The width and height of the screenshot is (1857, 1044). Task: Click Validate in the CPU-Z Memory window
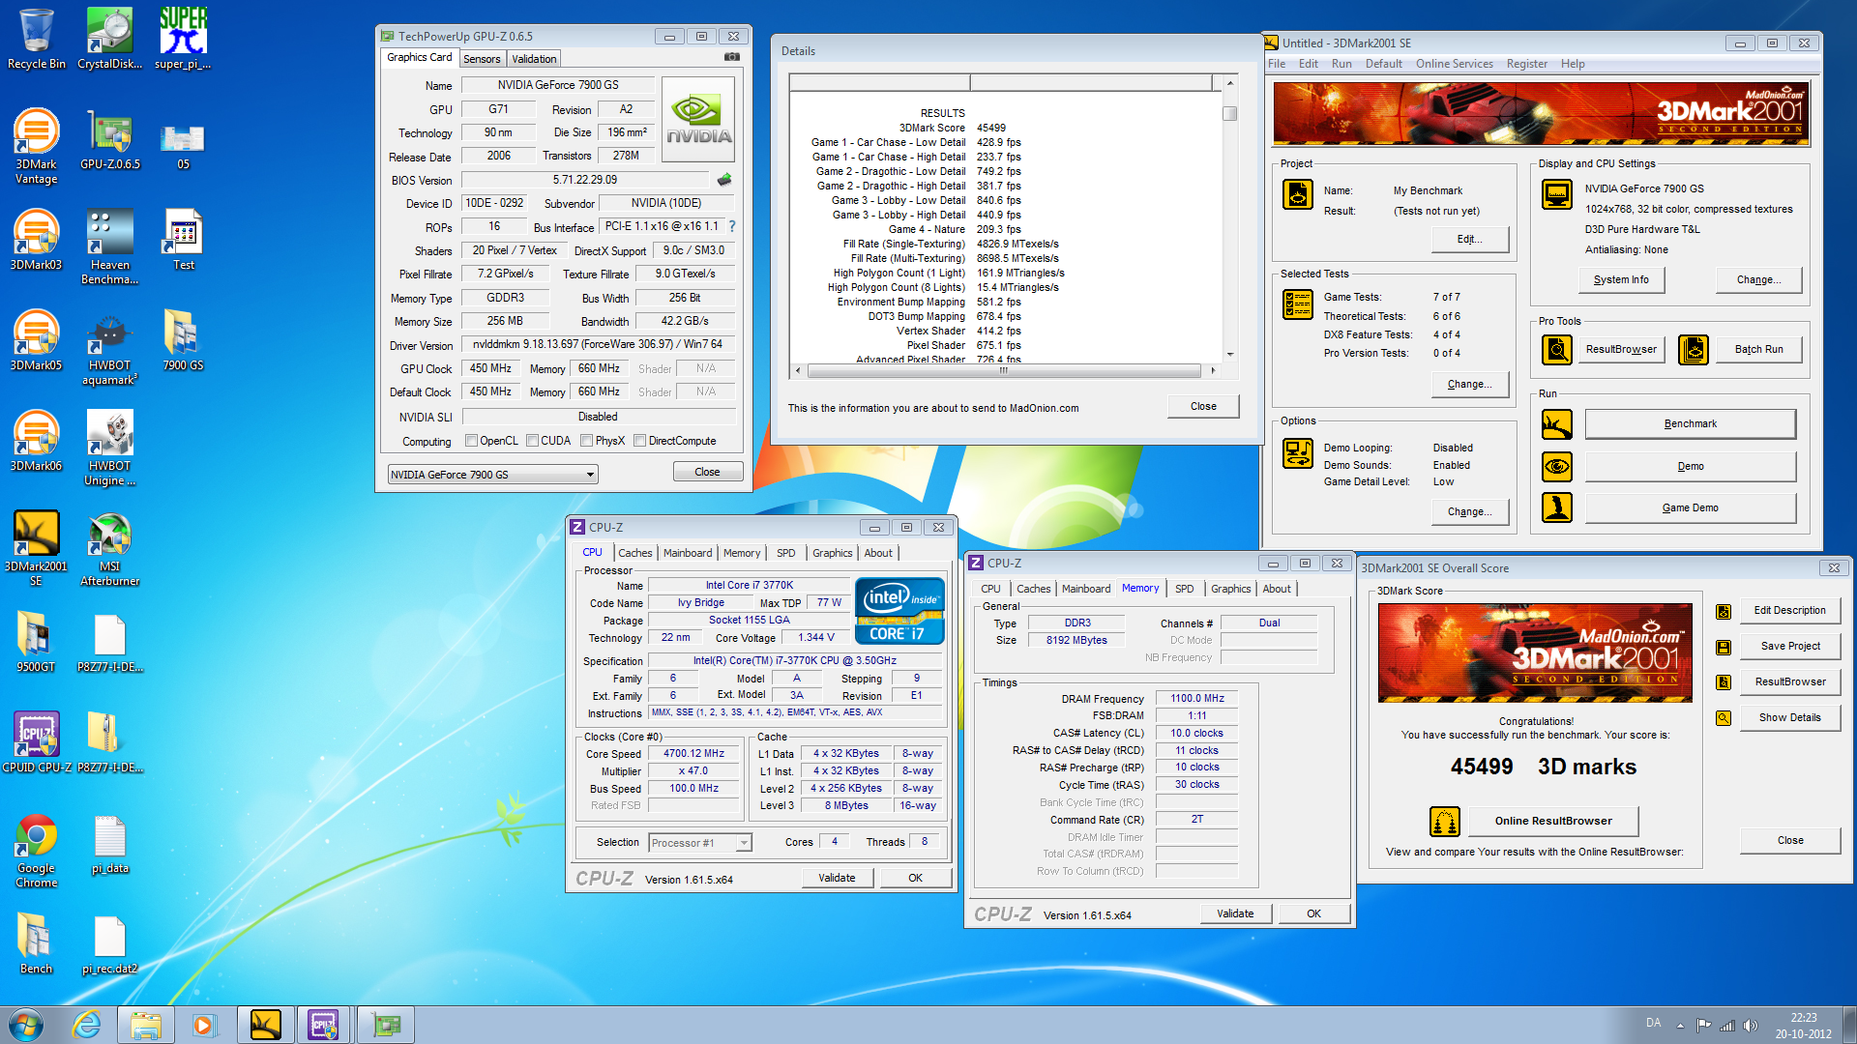click(x=1235, y=913)
